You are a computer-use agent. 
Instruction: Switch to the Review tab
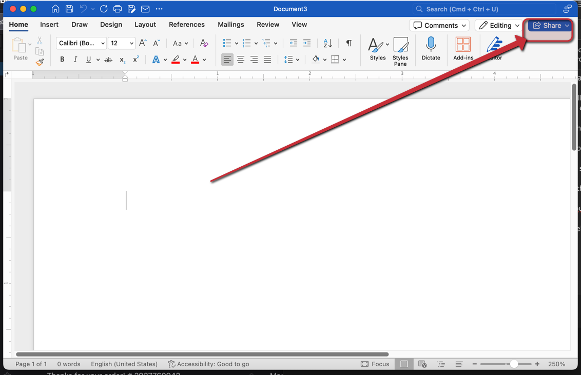[x=268, y=25]
